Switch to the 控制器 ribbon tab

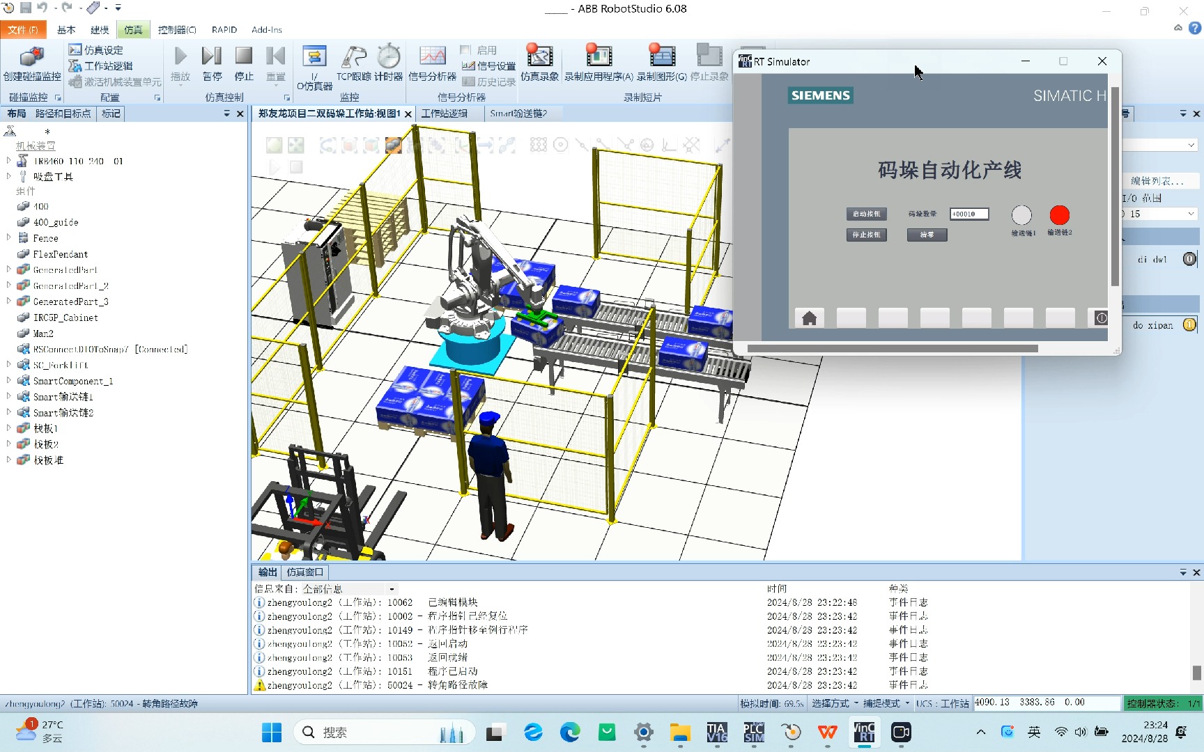click(x=177, y=30)
